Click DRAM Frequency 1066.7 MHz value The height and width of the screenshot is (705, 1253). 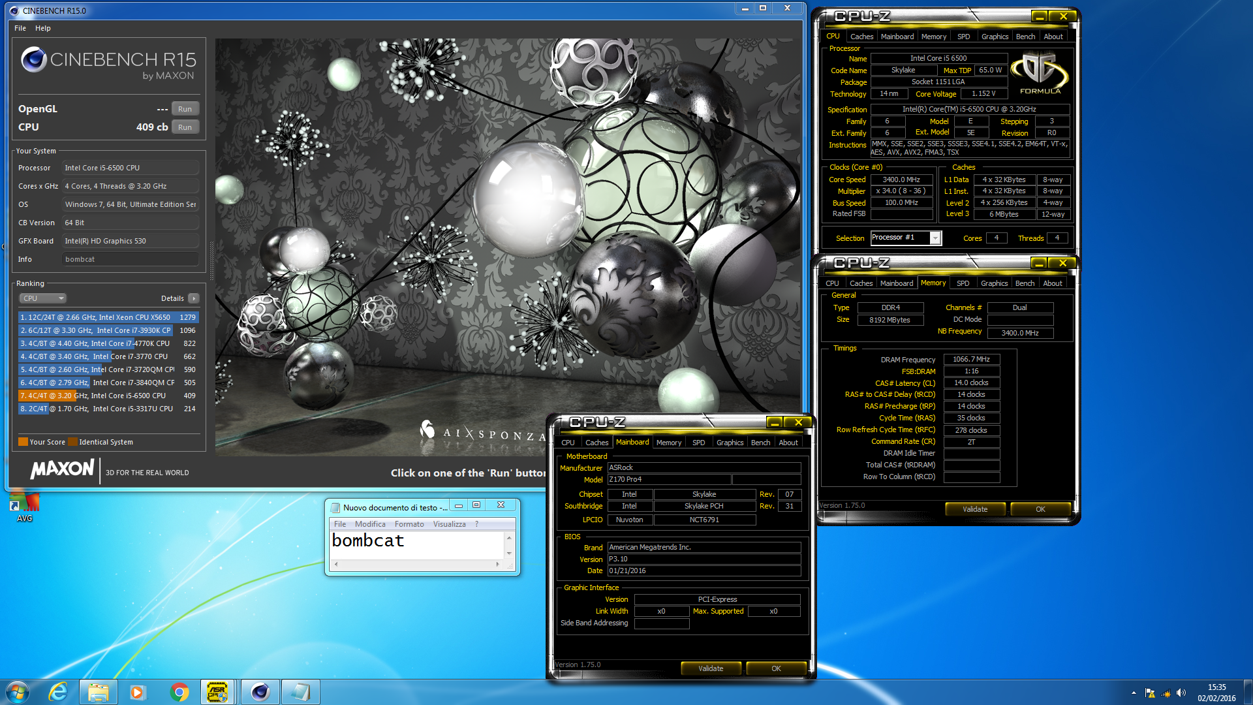(x=971, y=360)
